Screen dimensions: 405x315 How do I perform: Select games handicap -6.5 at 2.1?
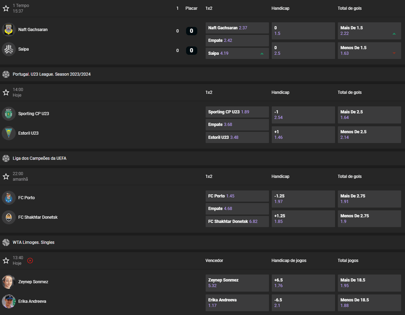point(303,303)
